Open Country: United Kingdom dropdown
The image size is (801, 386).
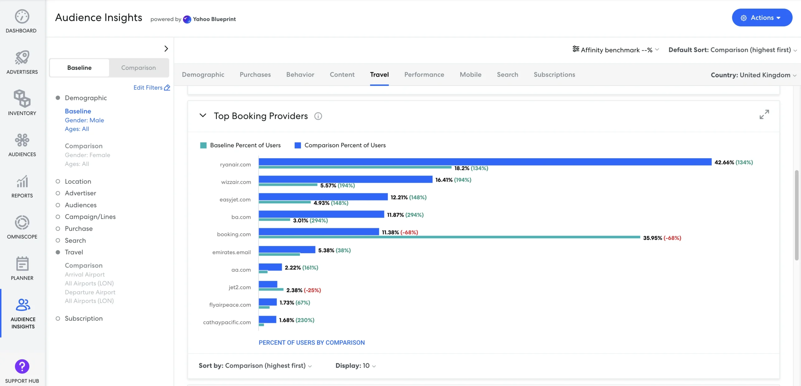pos(753,75)
